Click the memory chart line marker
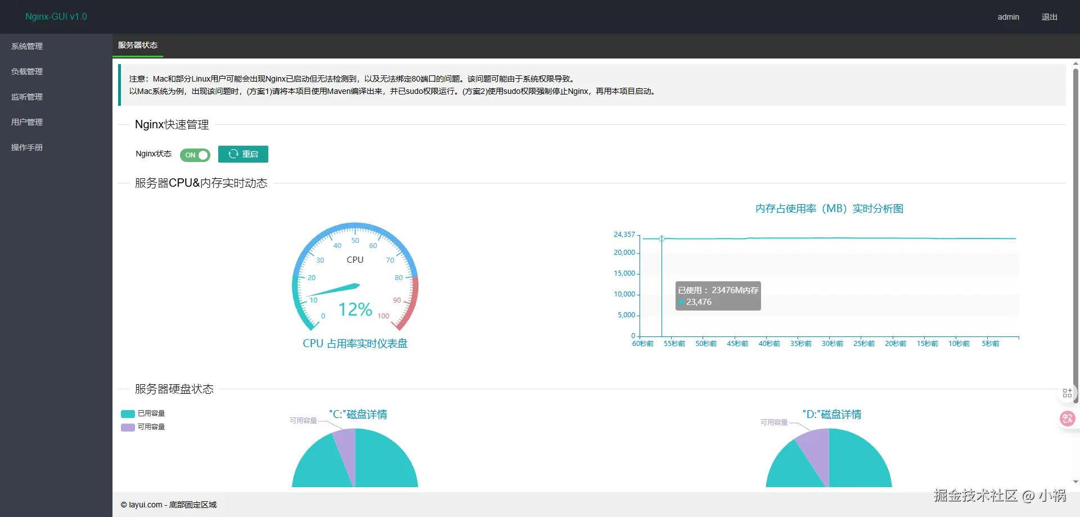Viewport: 1080px width, 517px height. [662, 239]
